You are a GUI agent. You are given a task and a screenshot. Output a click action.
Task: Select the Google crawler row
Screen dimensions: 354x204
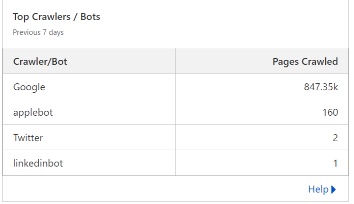click(175, 86)
